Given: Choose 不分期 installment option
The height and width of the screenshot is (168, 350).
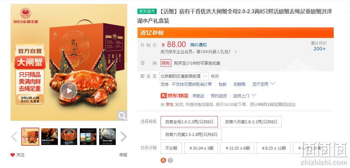Looking at the screenshot, I should click(171, 148).
